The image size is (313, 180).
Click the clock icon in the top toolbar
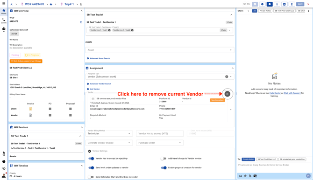click(x=262, y=4)
